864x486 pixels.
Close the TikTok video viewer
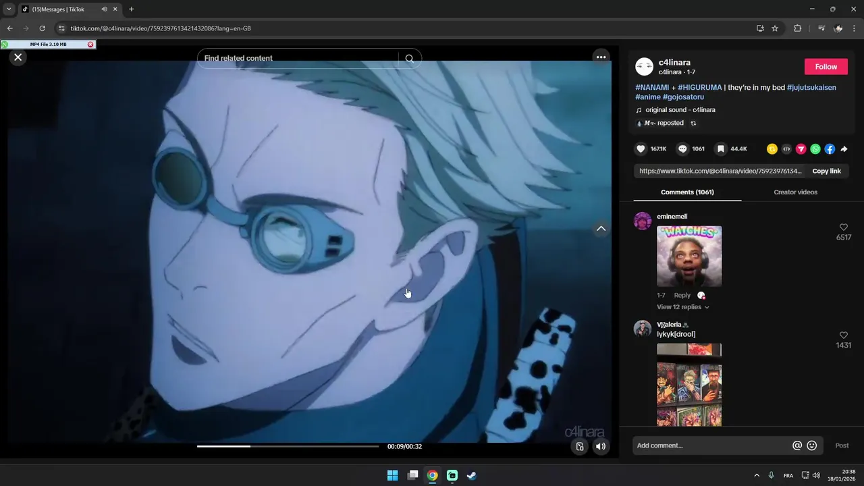18,57
